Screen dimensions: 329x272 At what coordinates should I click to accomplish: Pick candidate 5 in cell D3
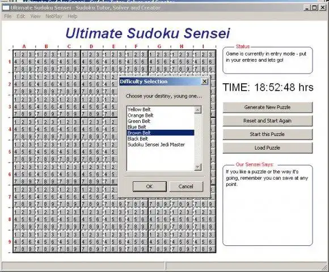pyautogui.click(x=90, y=107)
